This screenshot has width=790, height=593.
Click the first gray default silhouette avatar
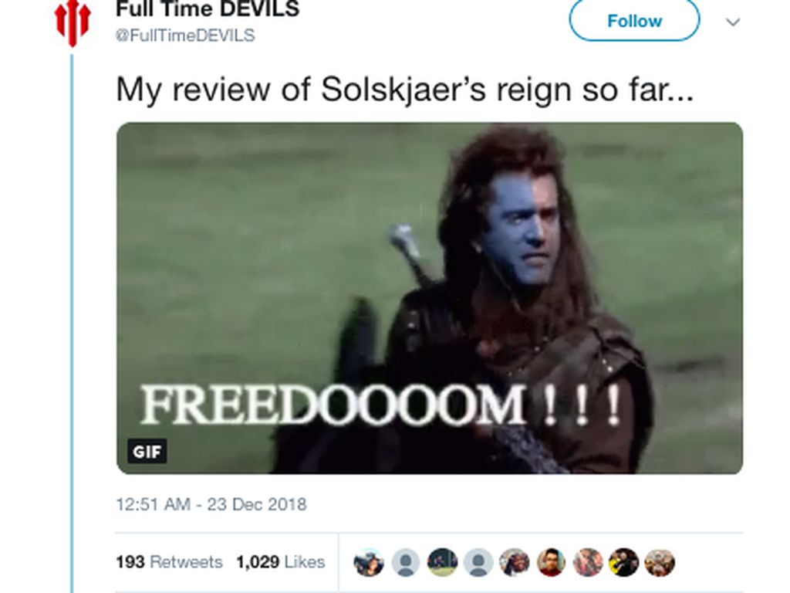(x=406, y=562)
